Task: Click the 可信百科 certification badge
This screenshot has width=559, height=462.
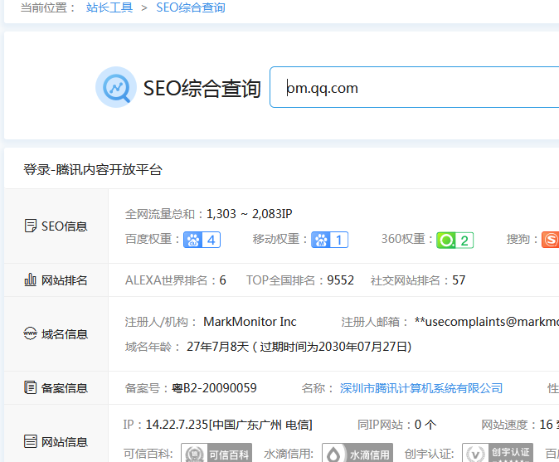Action: [206, 454]
